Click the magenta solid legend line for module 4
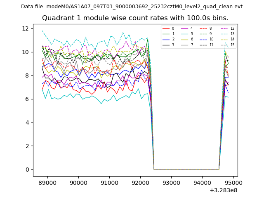Image resolution: width=264 pixels, height=198 pixels. (x=185, y=28)
